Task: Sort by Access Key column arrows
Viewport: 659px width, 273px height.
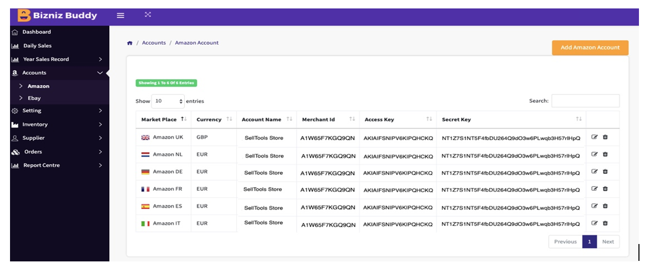Action: pos(429,119)
